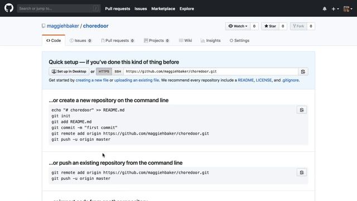The height and width of the screenshot is (201, 357).
Task: Copy the new repository commands
Action: coord(302,110)
